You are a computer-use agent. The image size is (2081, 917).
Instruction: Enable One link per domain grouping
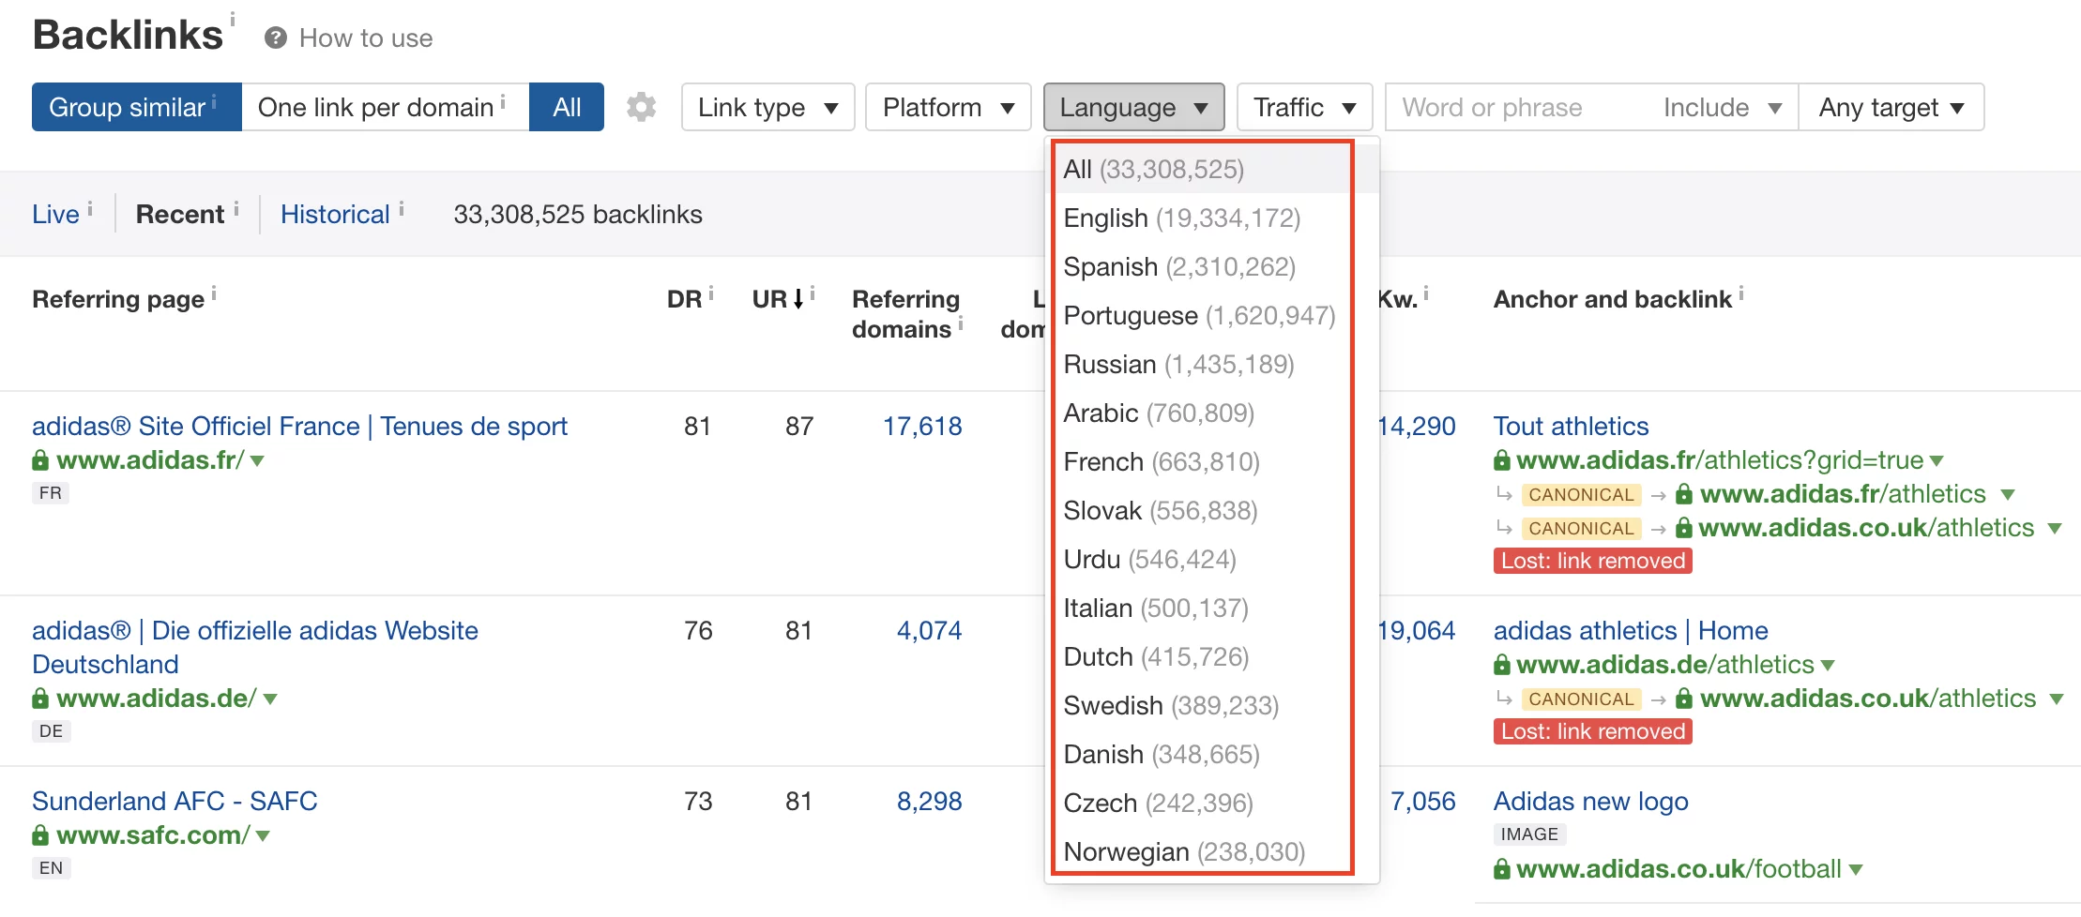(375, 107)
